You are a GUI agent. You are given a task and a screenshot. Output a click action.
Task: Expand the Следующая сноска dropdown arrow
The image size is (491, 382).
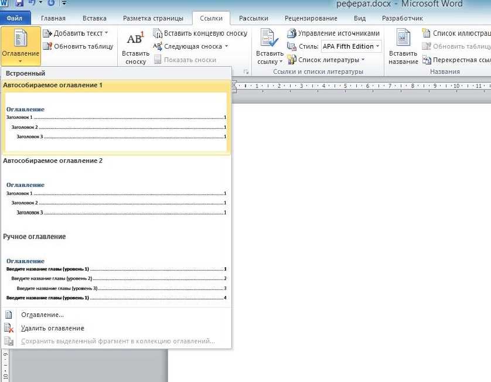226,47
